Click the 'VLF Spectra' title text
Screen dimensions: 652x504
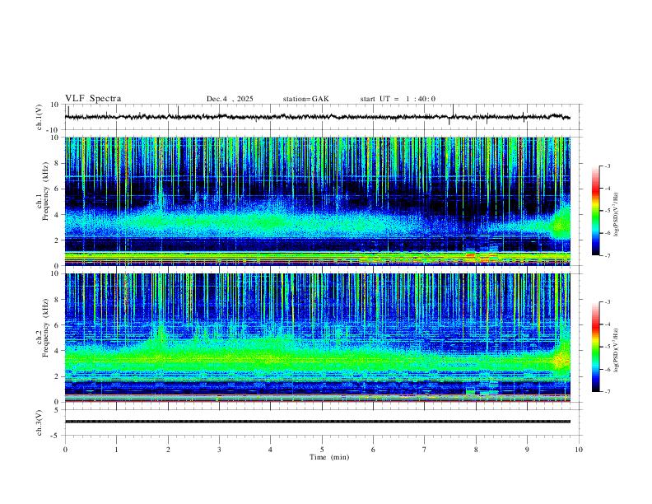coord(93,99)
